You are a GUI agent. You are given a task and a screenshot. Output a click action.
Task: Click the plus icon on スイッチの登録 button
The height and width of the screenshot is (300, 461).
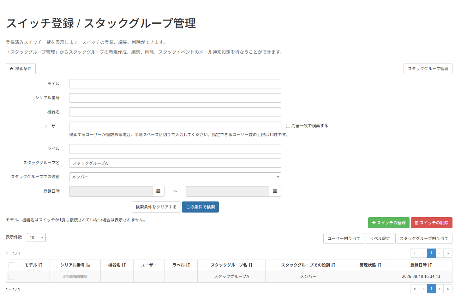(x=373, y=223)
